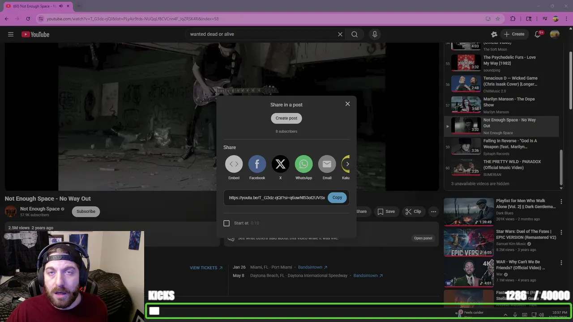Image resolution: width=573 pixels, height=322 pixels.
Task: Install app icon in address bar
Action: pyautogui.click(x=488, y=19)
